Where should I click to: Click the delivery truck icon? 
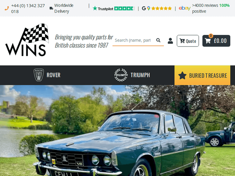point(51,8)
